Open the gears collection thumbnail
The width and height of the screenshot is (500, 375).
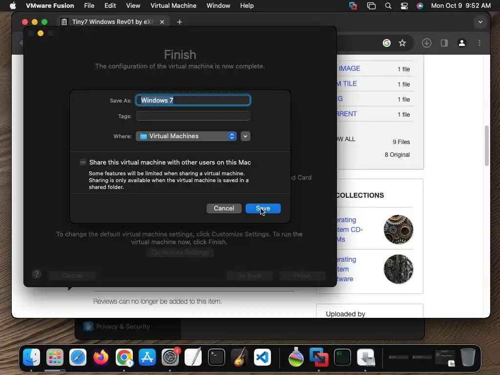click(x=398, y=229)
